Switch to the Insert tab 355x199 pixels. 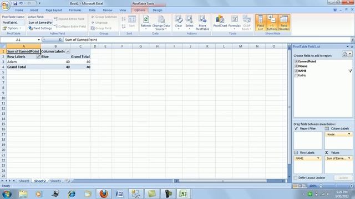pos(34,10)
